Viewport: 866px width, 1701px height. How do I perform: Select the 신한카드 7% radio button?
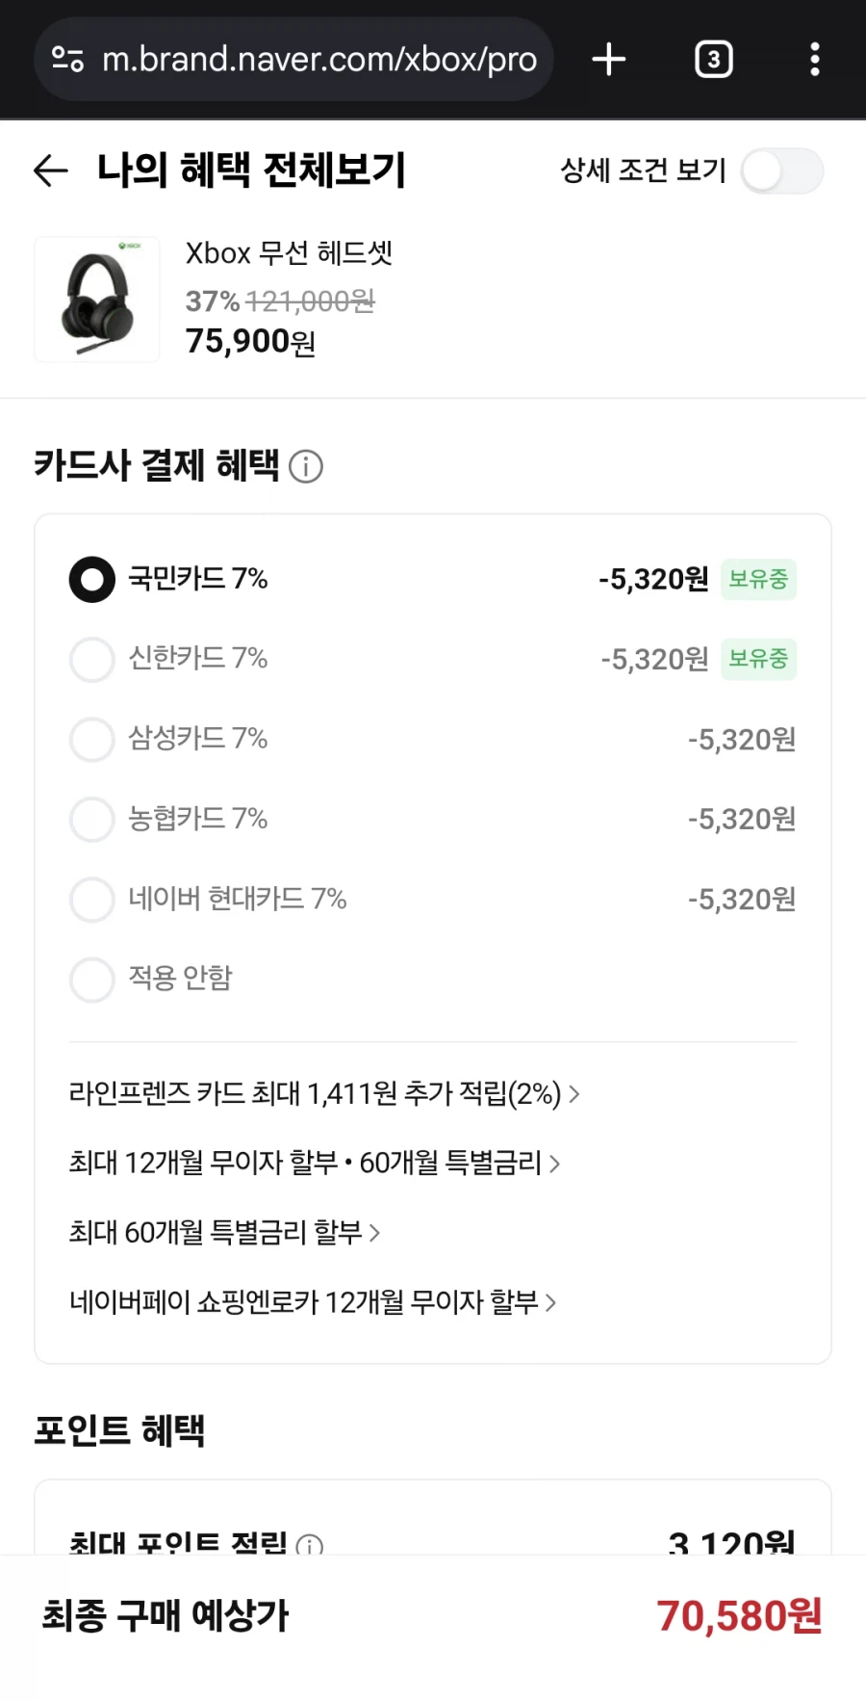[x=91, y=659]
